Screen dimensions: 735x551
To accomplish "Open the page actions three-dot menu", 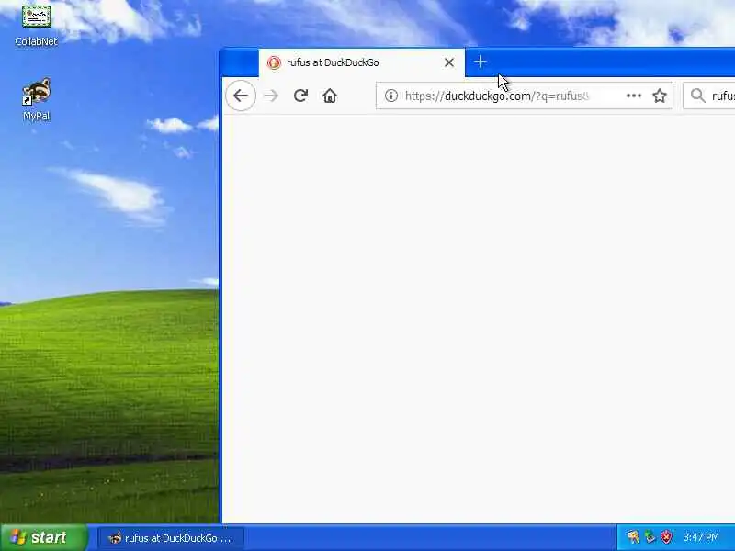I will tap(633, 96).
